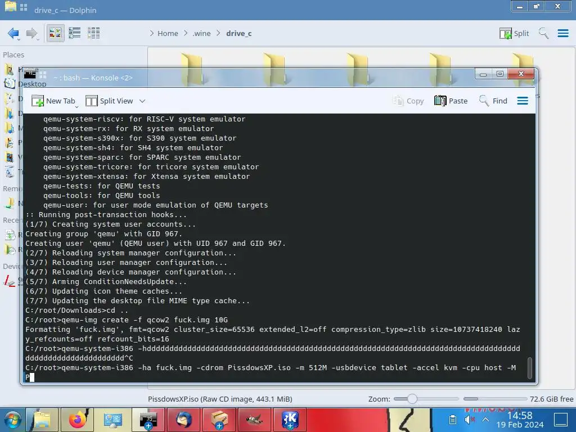Adjust Dolphin zoom slider handle
Viewport: 576px width, 432px height.
412,399
